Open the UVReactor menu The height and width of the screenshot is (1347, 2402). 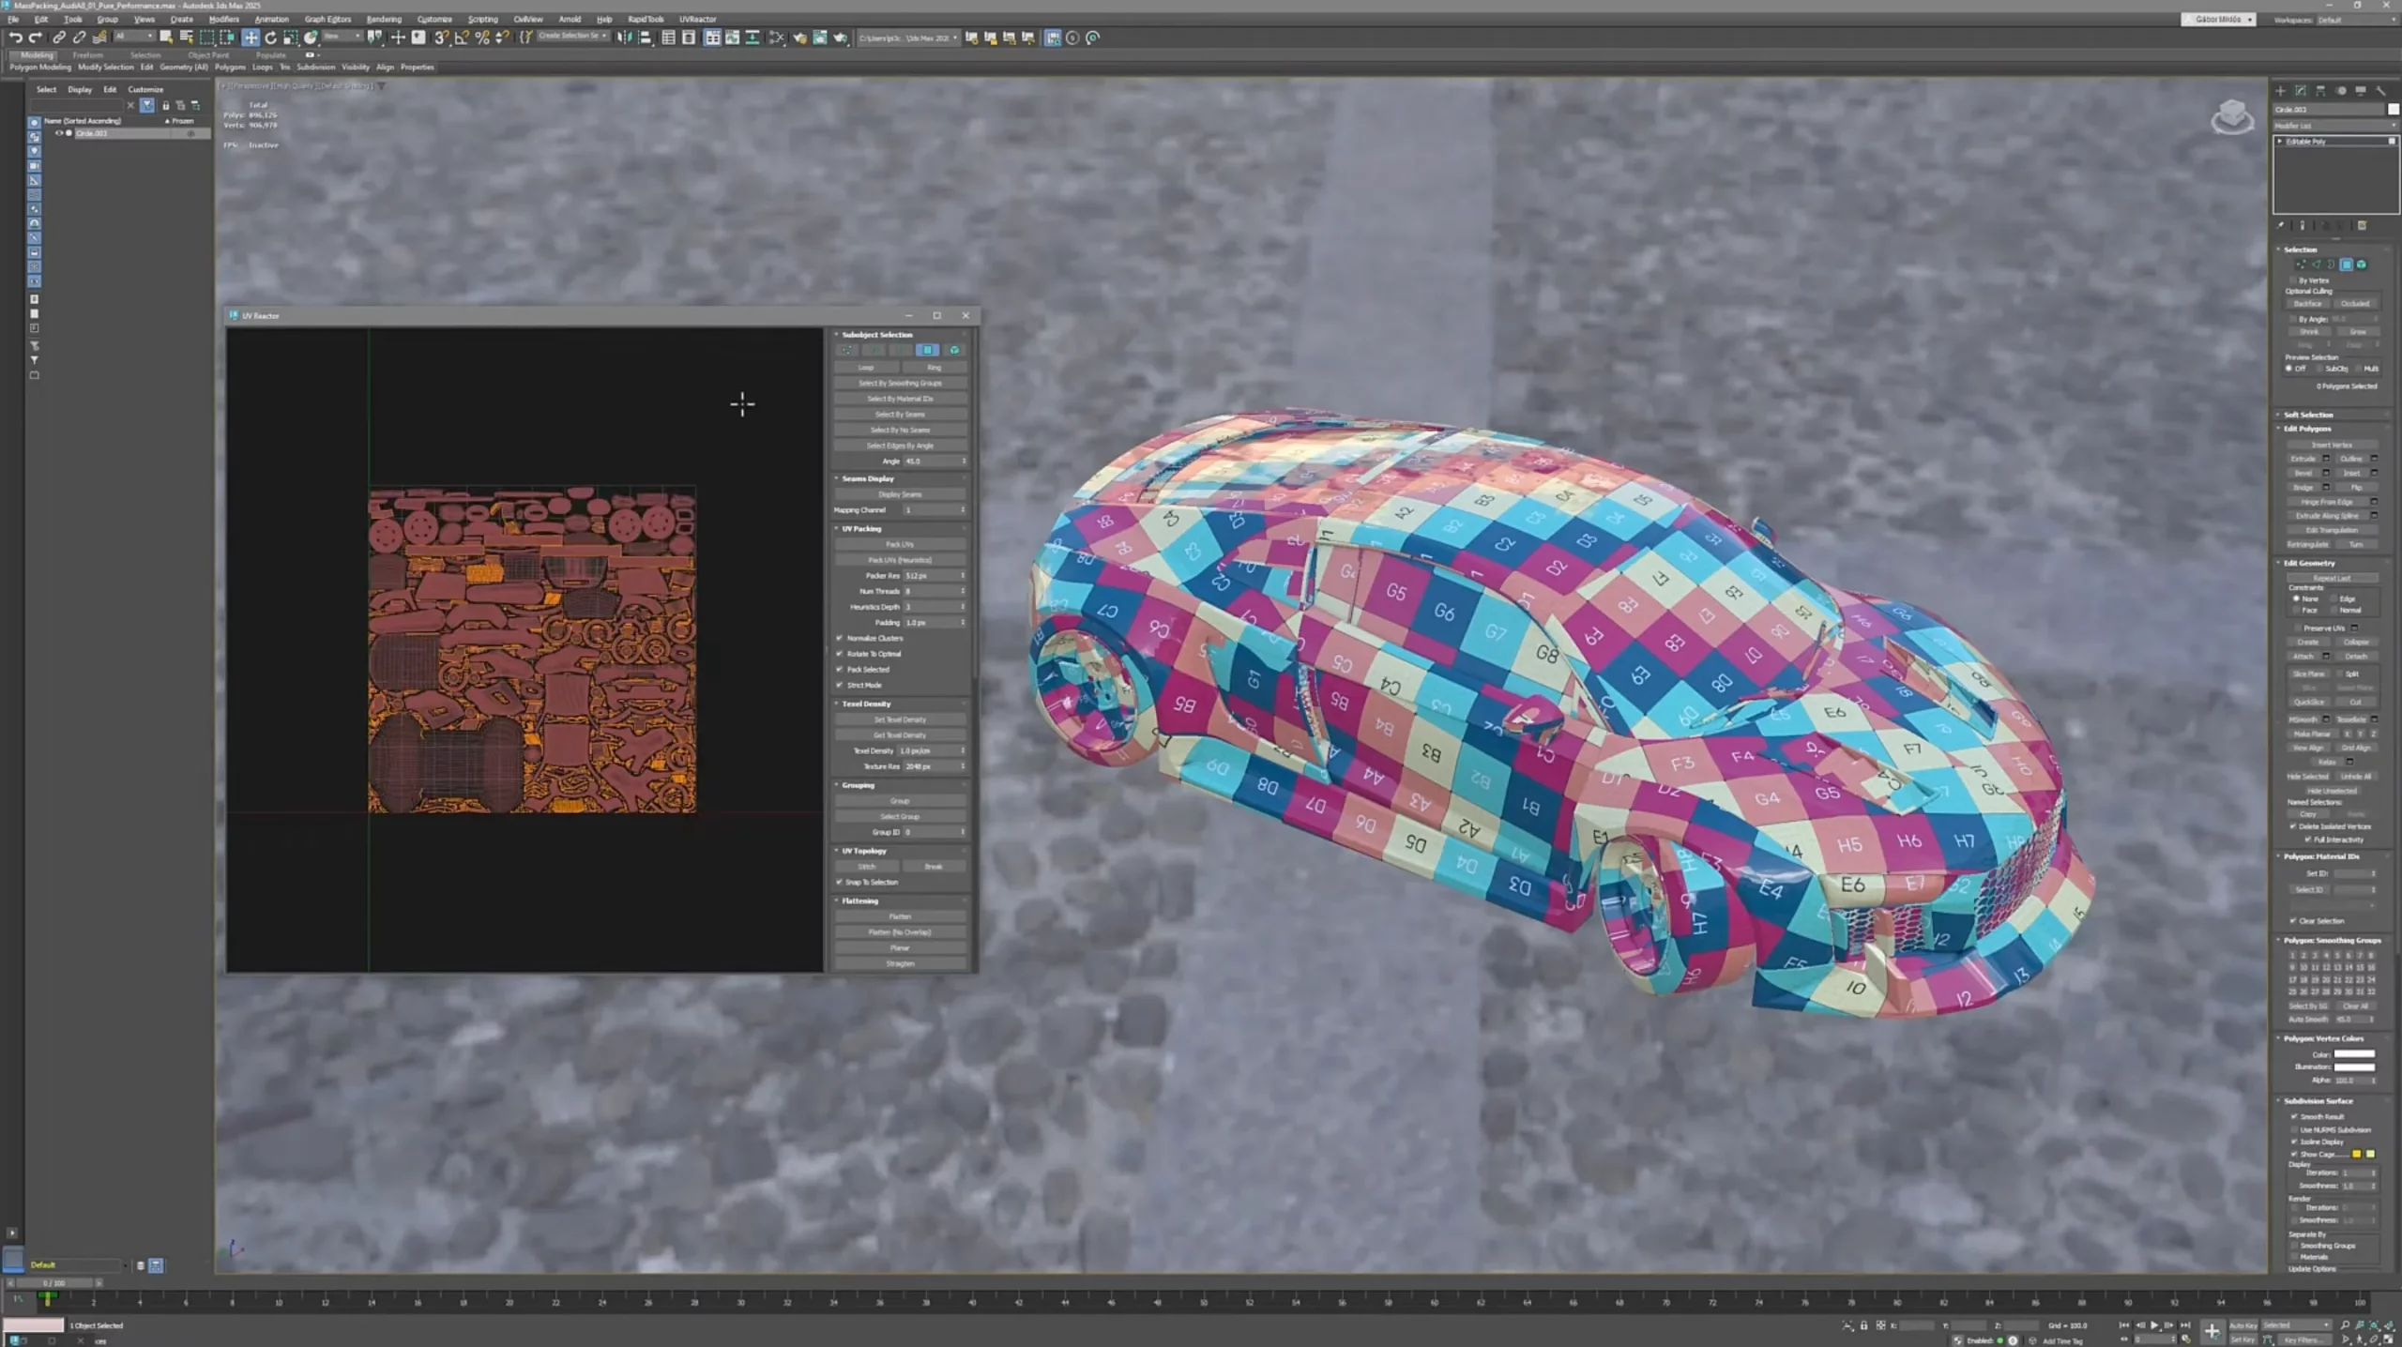[x=697, y=19]
